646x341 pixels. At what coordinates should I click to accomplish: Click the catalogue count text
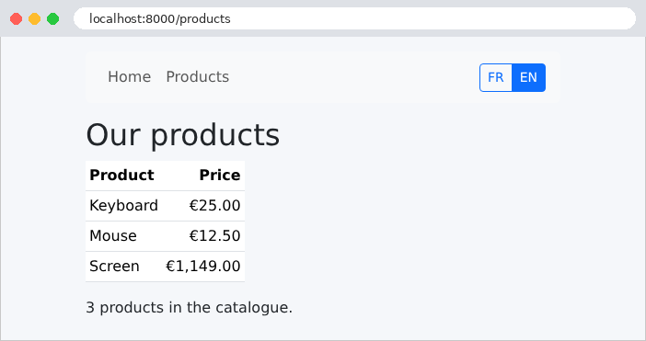(x=189, y=308)
